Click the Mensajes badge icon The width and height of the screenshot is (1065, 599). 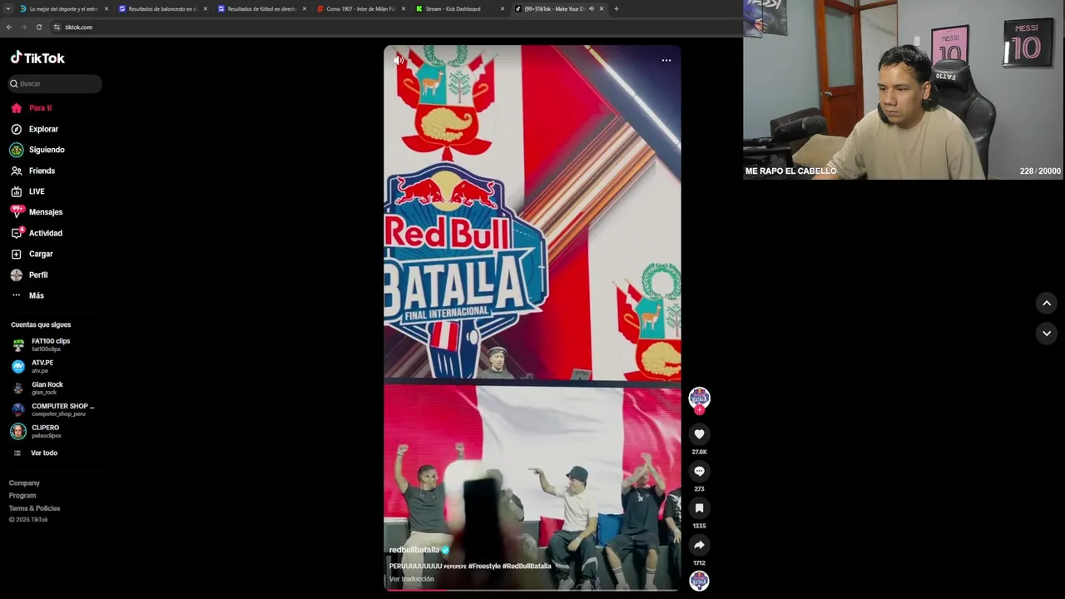pos(17,211)
